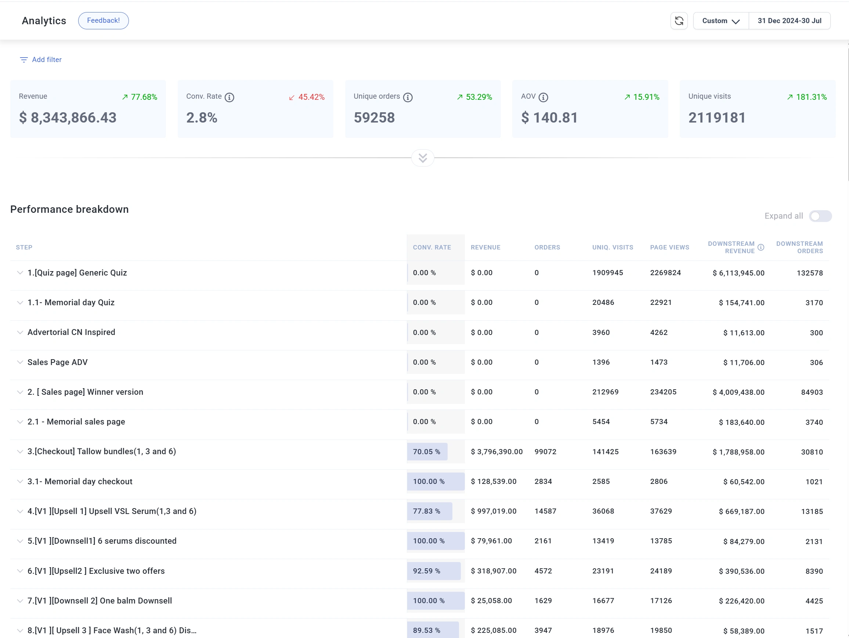This screenshot has height=638, width=849.
Task: Click the REVENUE column header
Action: (x=485, y=247)
